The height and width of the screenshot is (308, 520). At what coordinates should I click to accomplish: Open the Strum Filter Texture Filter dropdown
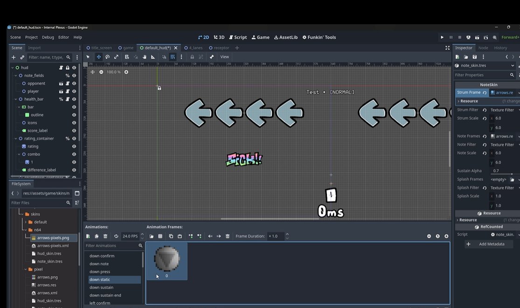tap(505, 110)
